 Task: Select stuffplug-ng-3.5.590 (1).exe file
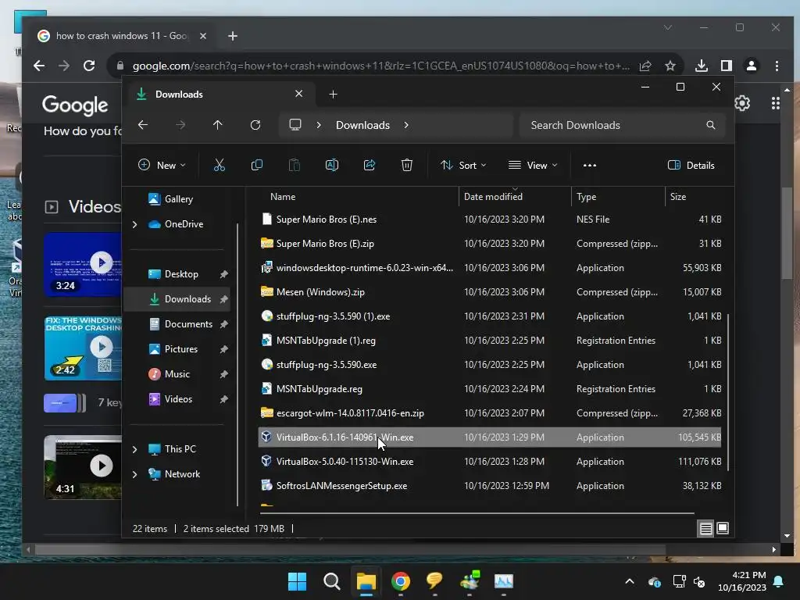coord(490,316)
